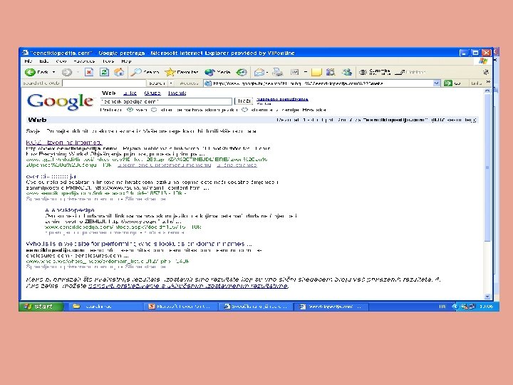This screenshot has width=513, height=385.
Task: Open the File menu
Action: pos(28,61)
